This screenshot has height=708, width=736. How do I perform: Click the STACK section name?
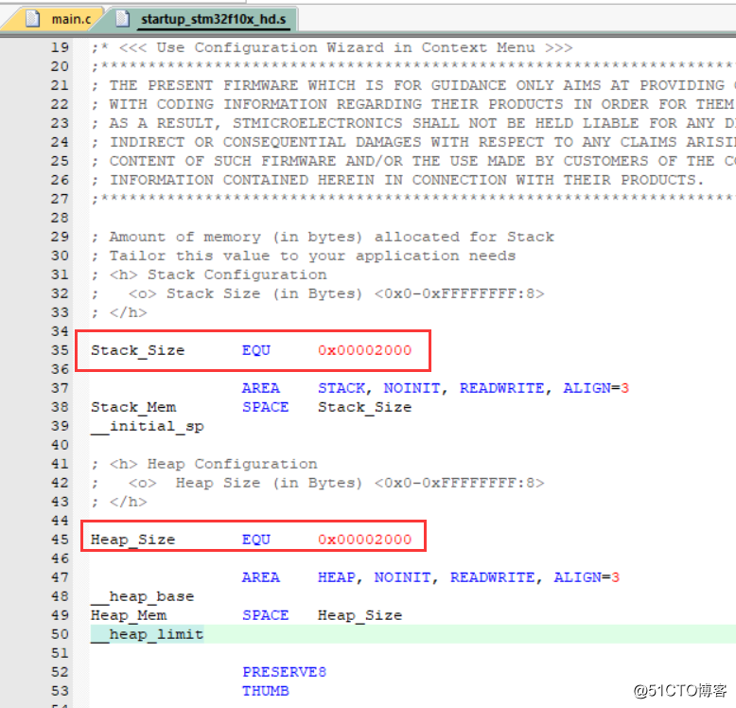coord(342,388)
